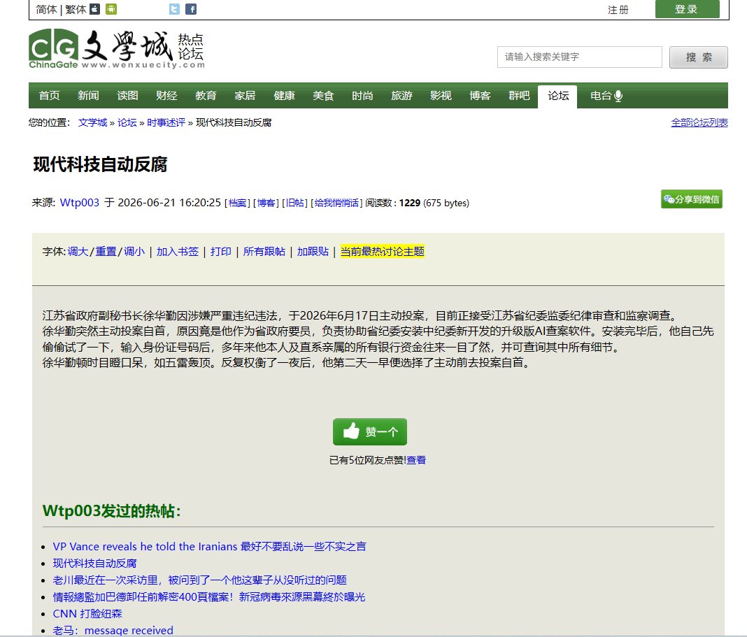Screen dimensions: 747x637
Task: Open the 财经 nav tab
Action: [x=166, y=96]
